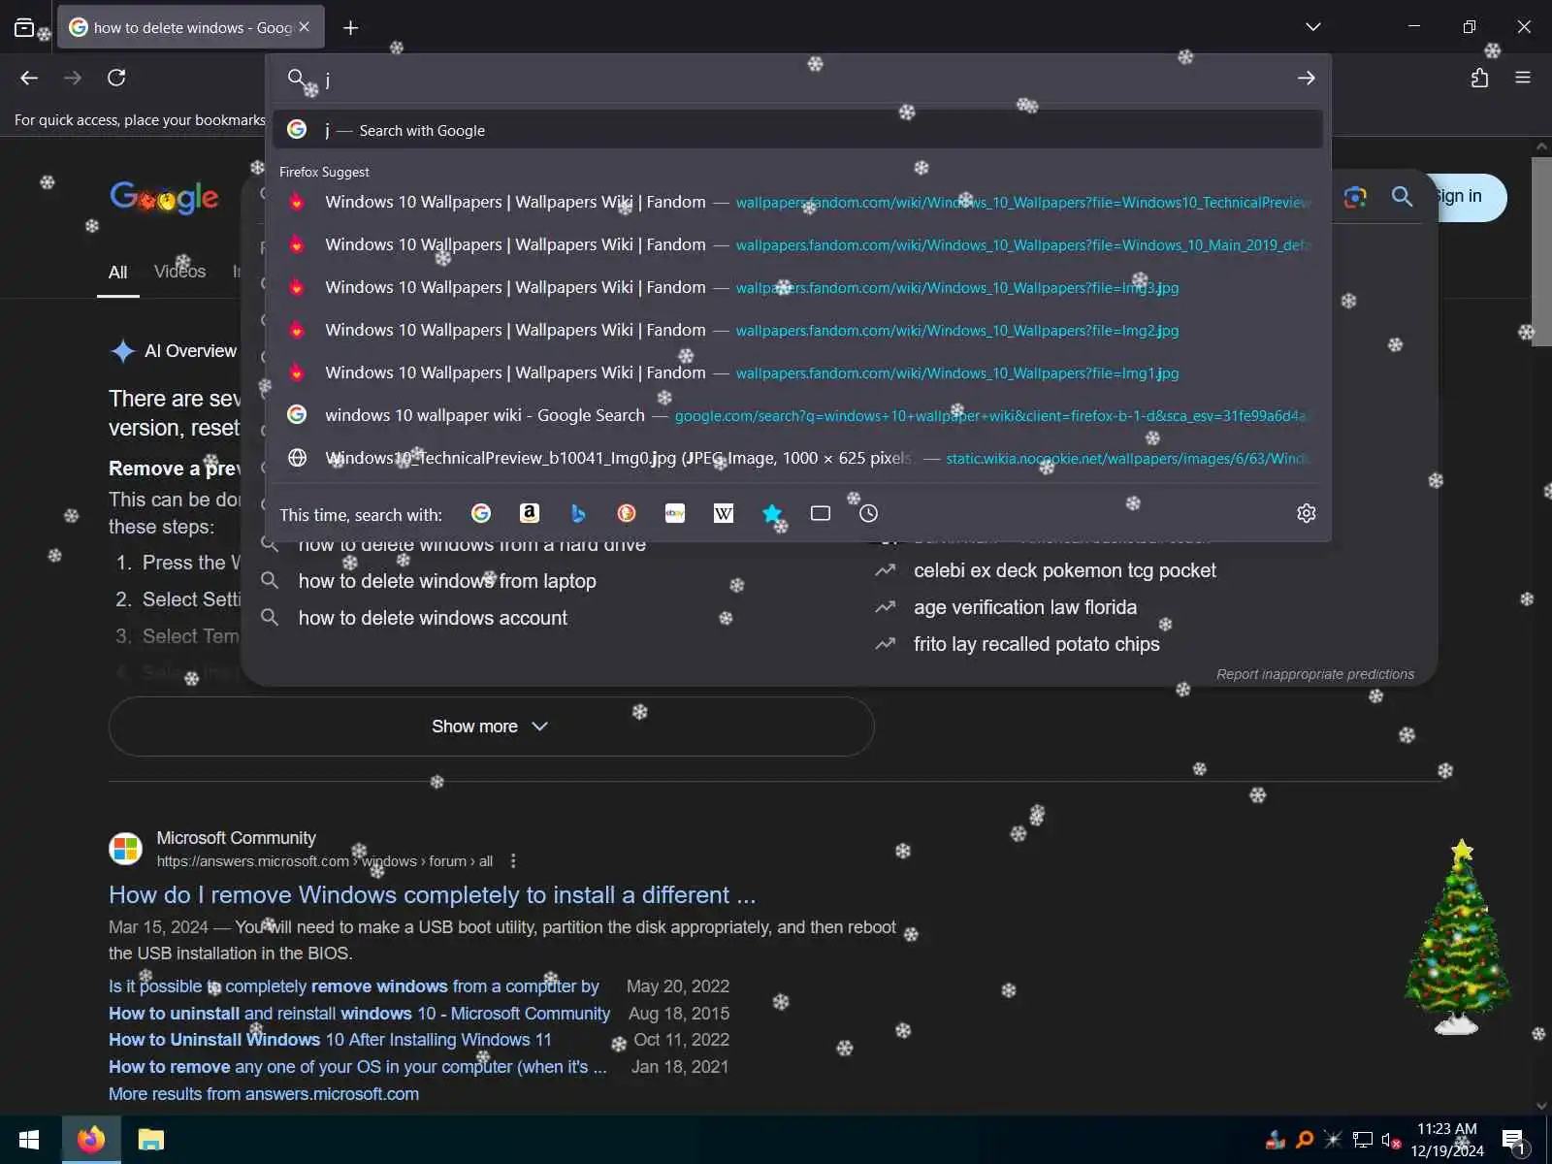Search with Google one-off shortcut icon
The width and height of the screenshot is (1552, 1164).
coord(481,513)
